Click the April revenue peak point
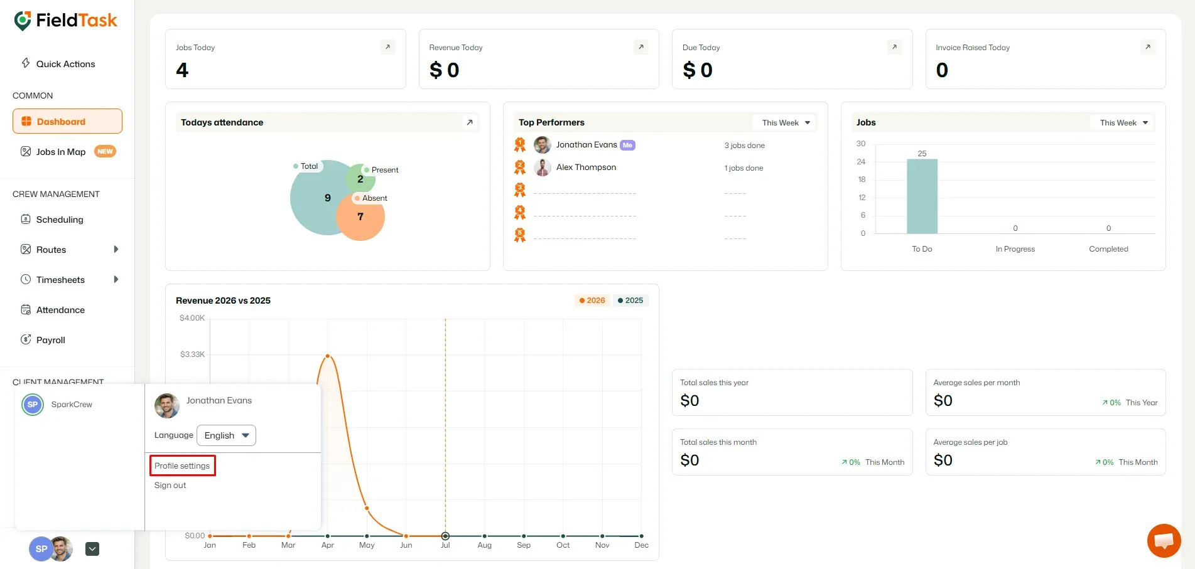This screenshot has height=569, width=1195. [327, 356]
